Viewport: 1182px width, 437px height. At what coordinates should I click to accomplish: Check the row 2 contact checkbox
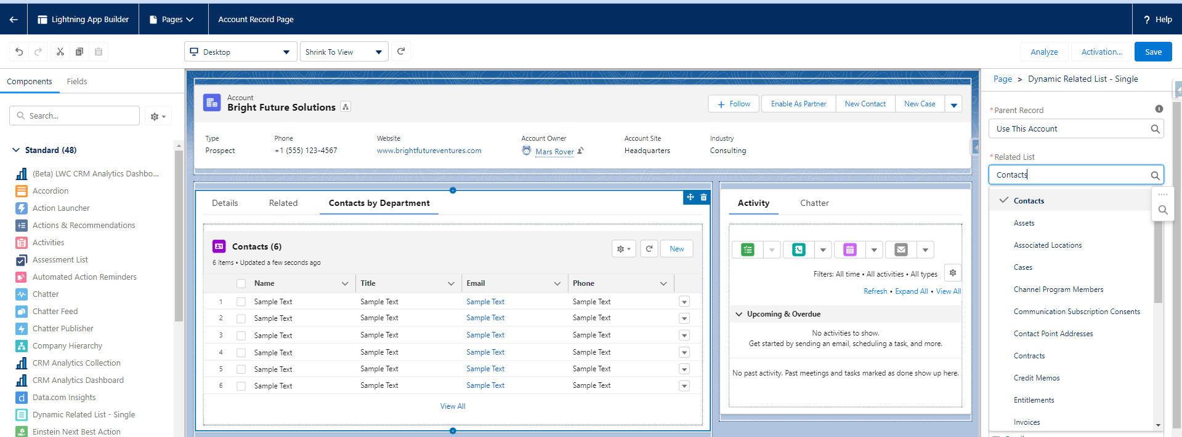241,318
